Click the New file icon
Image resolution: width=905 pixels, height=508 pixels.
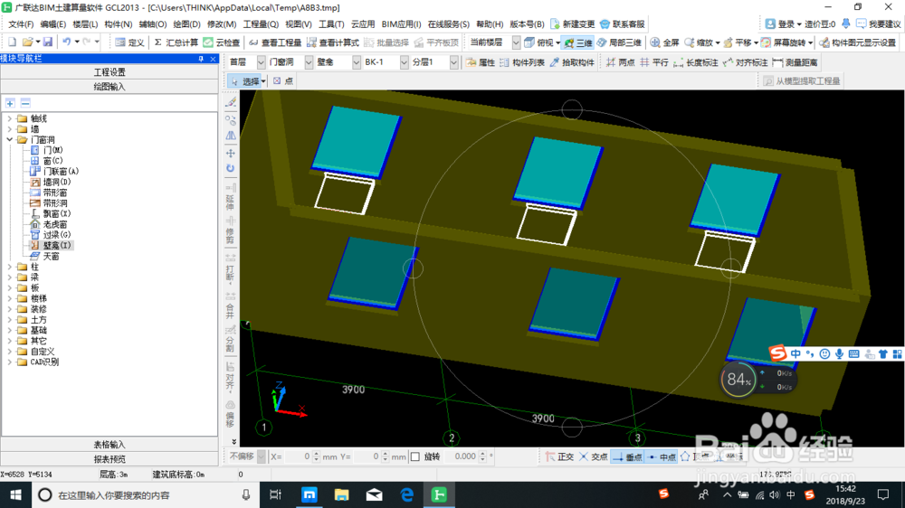12,42
